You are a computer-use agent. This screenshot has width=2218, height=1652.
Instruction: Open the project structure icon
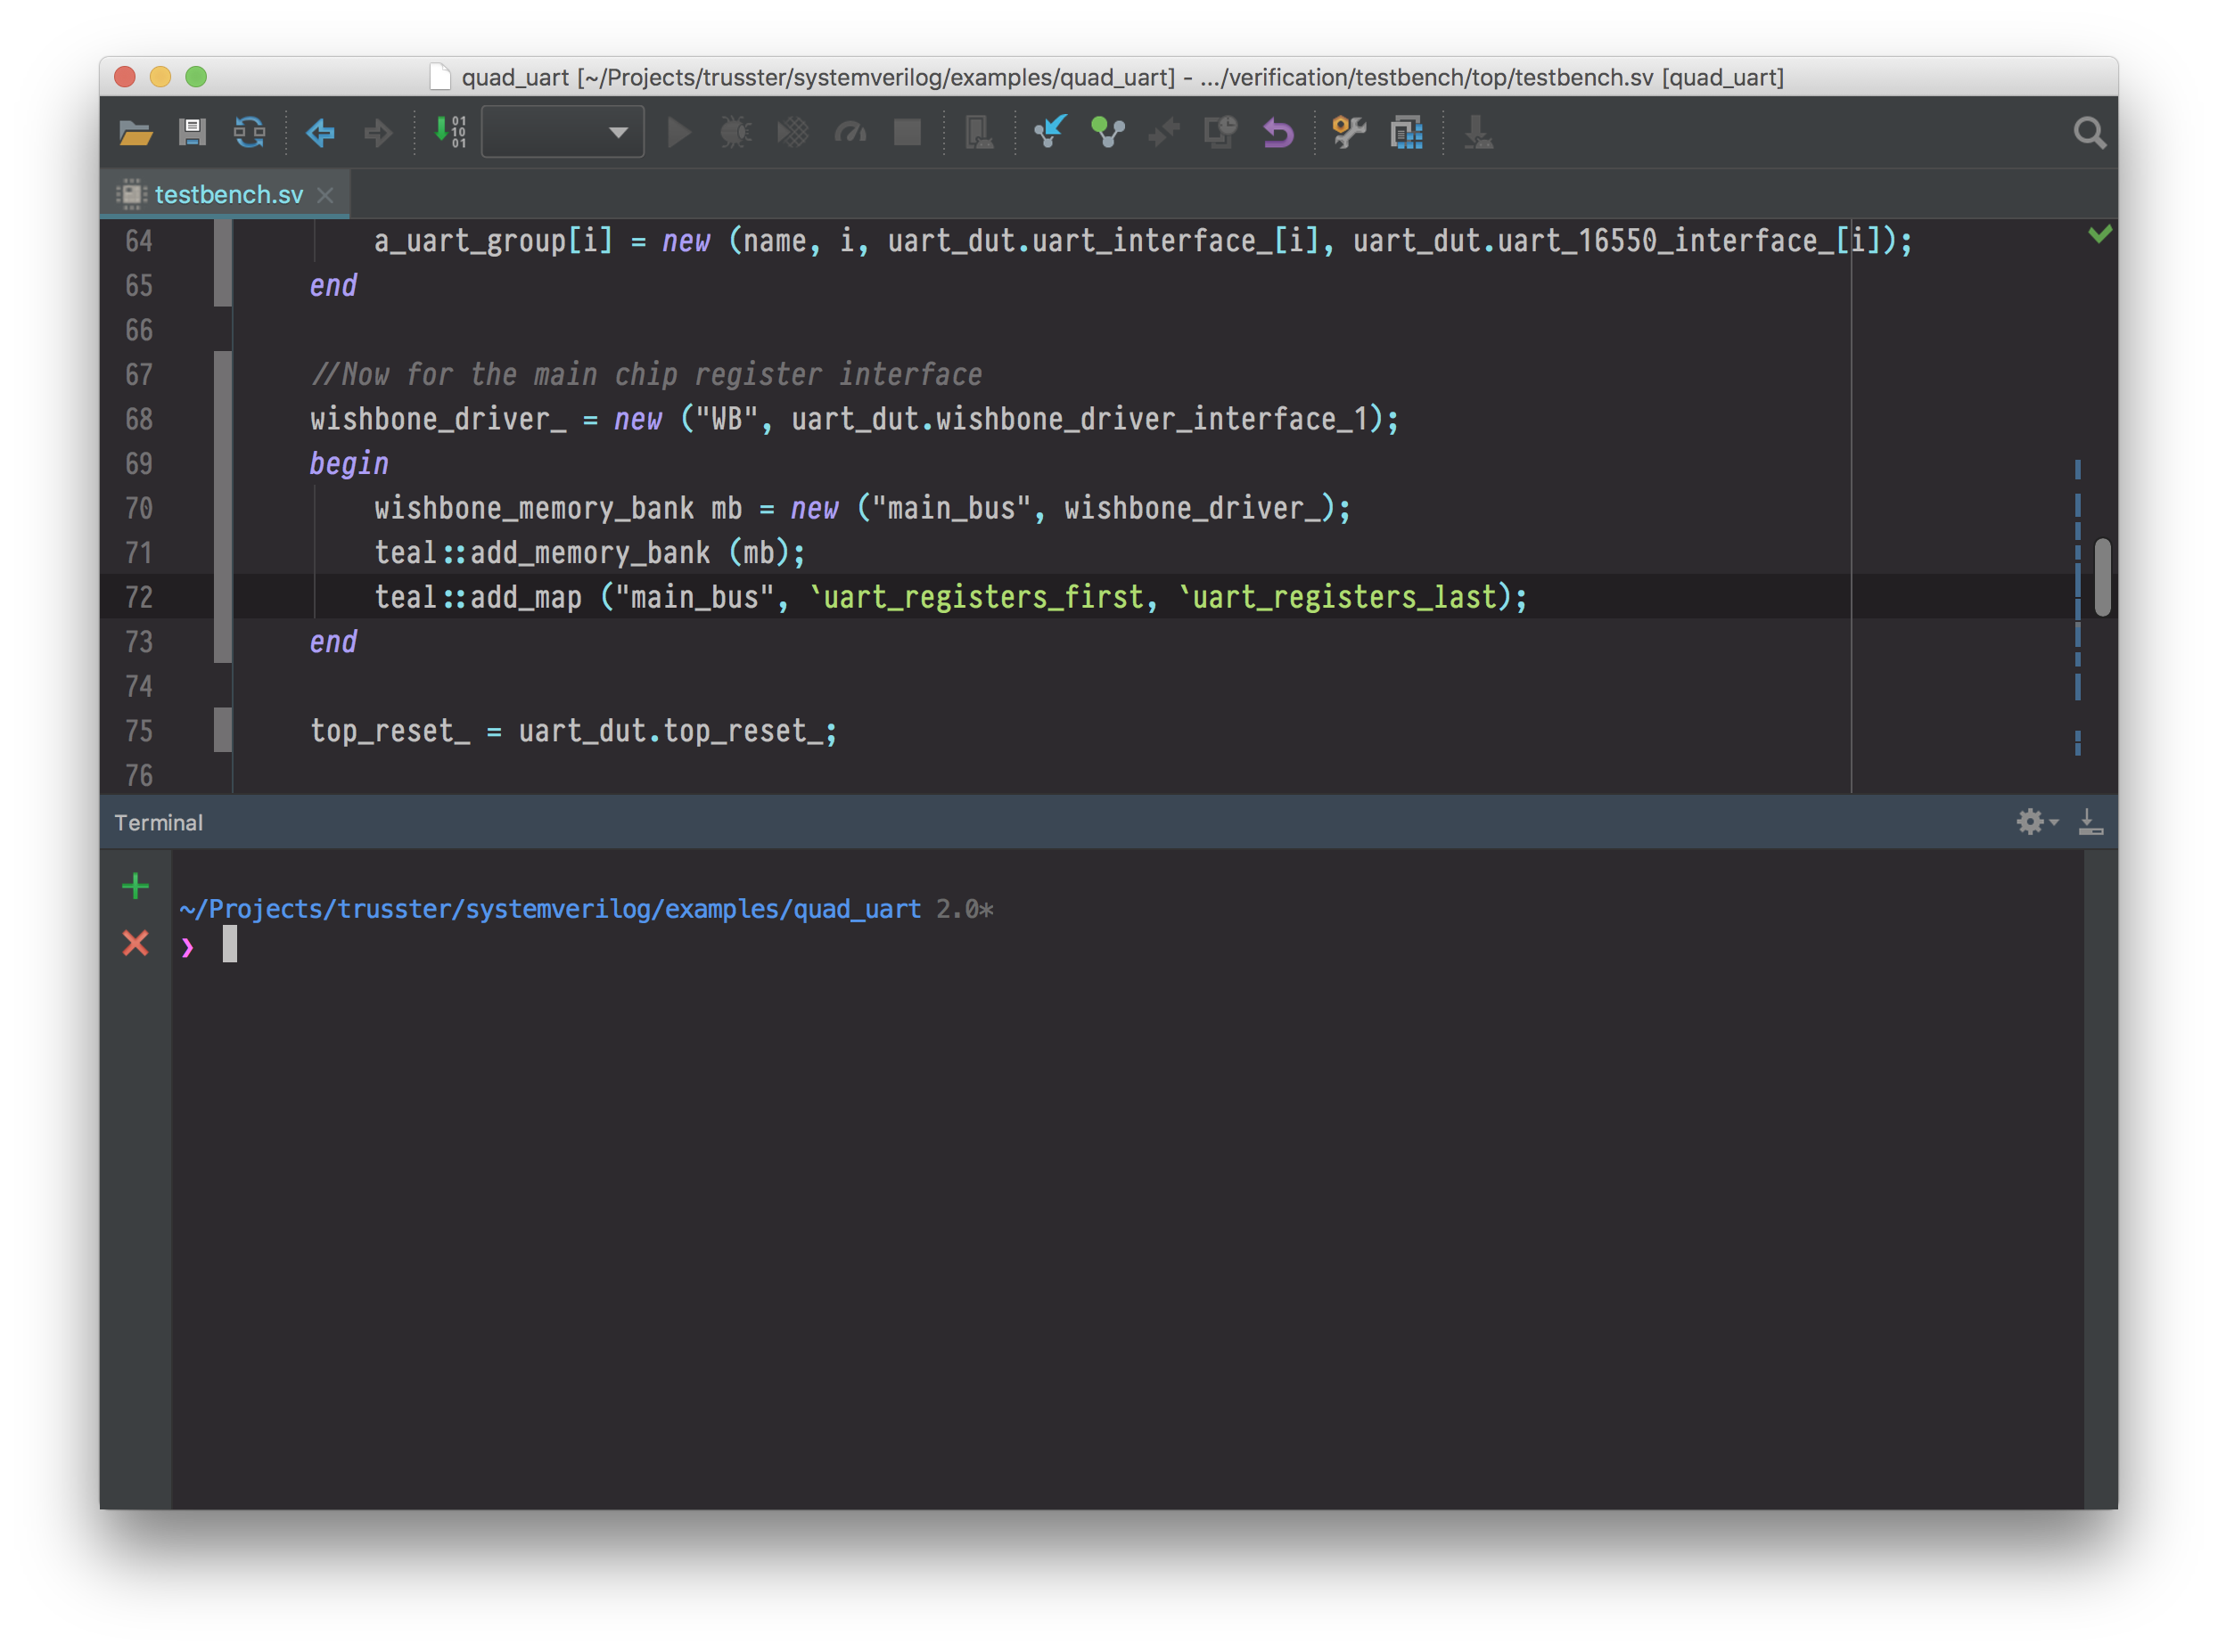tap(1407, 132)
